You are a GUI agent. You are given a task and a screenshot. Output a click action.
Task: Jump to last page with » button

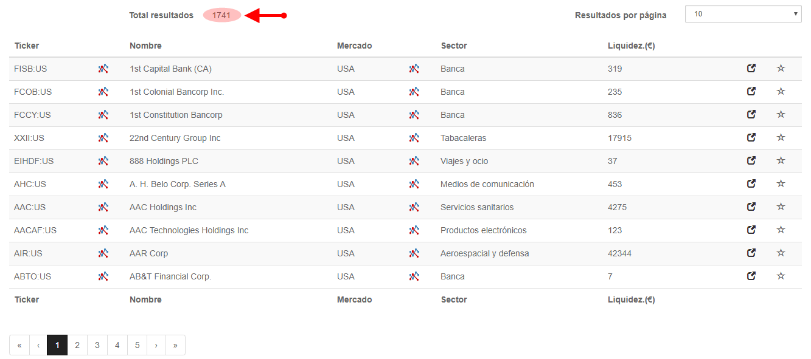pos(175,345)
